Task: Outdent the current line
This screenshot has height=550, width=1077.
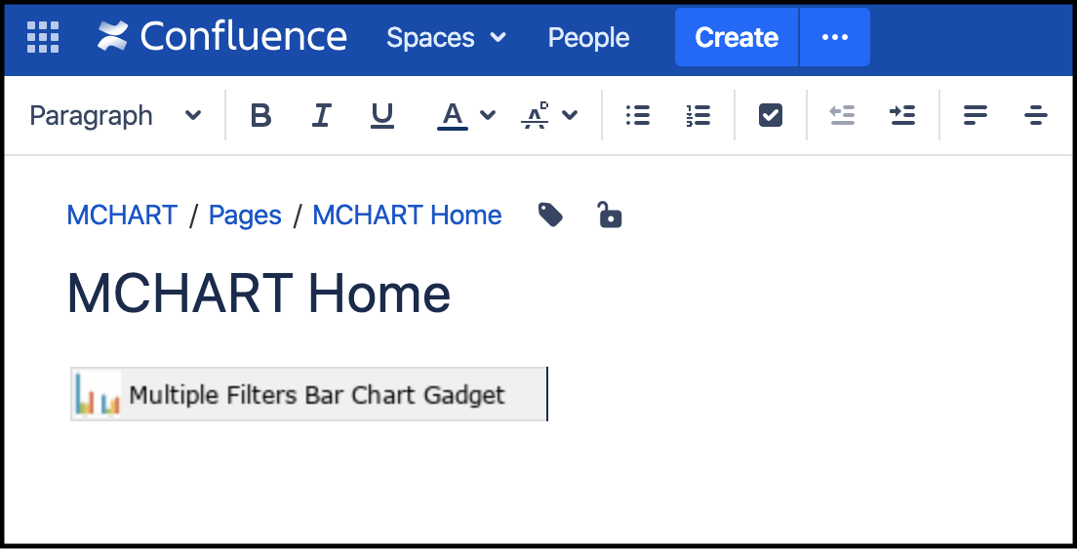Action: [842, 116]
